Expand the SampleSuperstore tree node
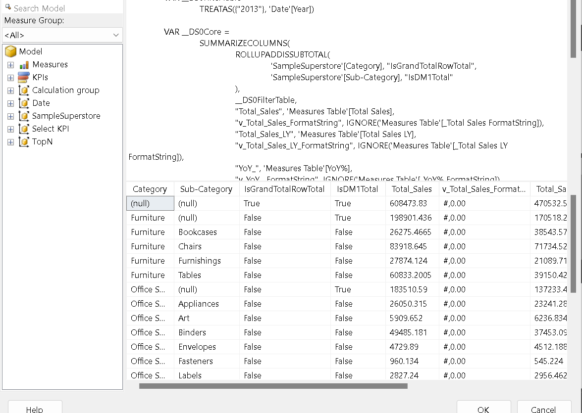 (x=10, y=116)
